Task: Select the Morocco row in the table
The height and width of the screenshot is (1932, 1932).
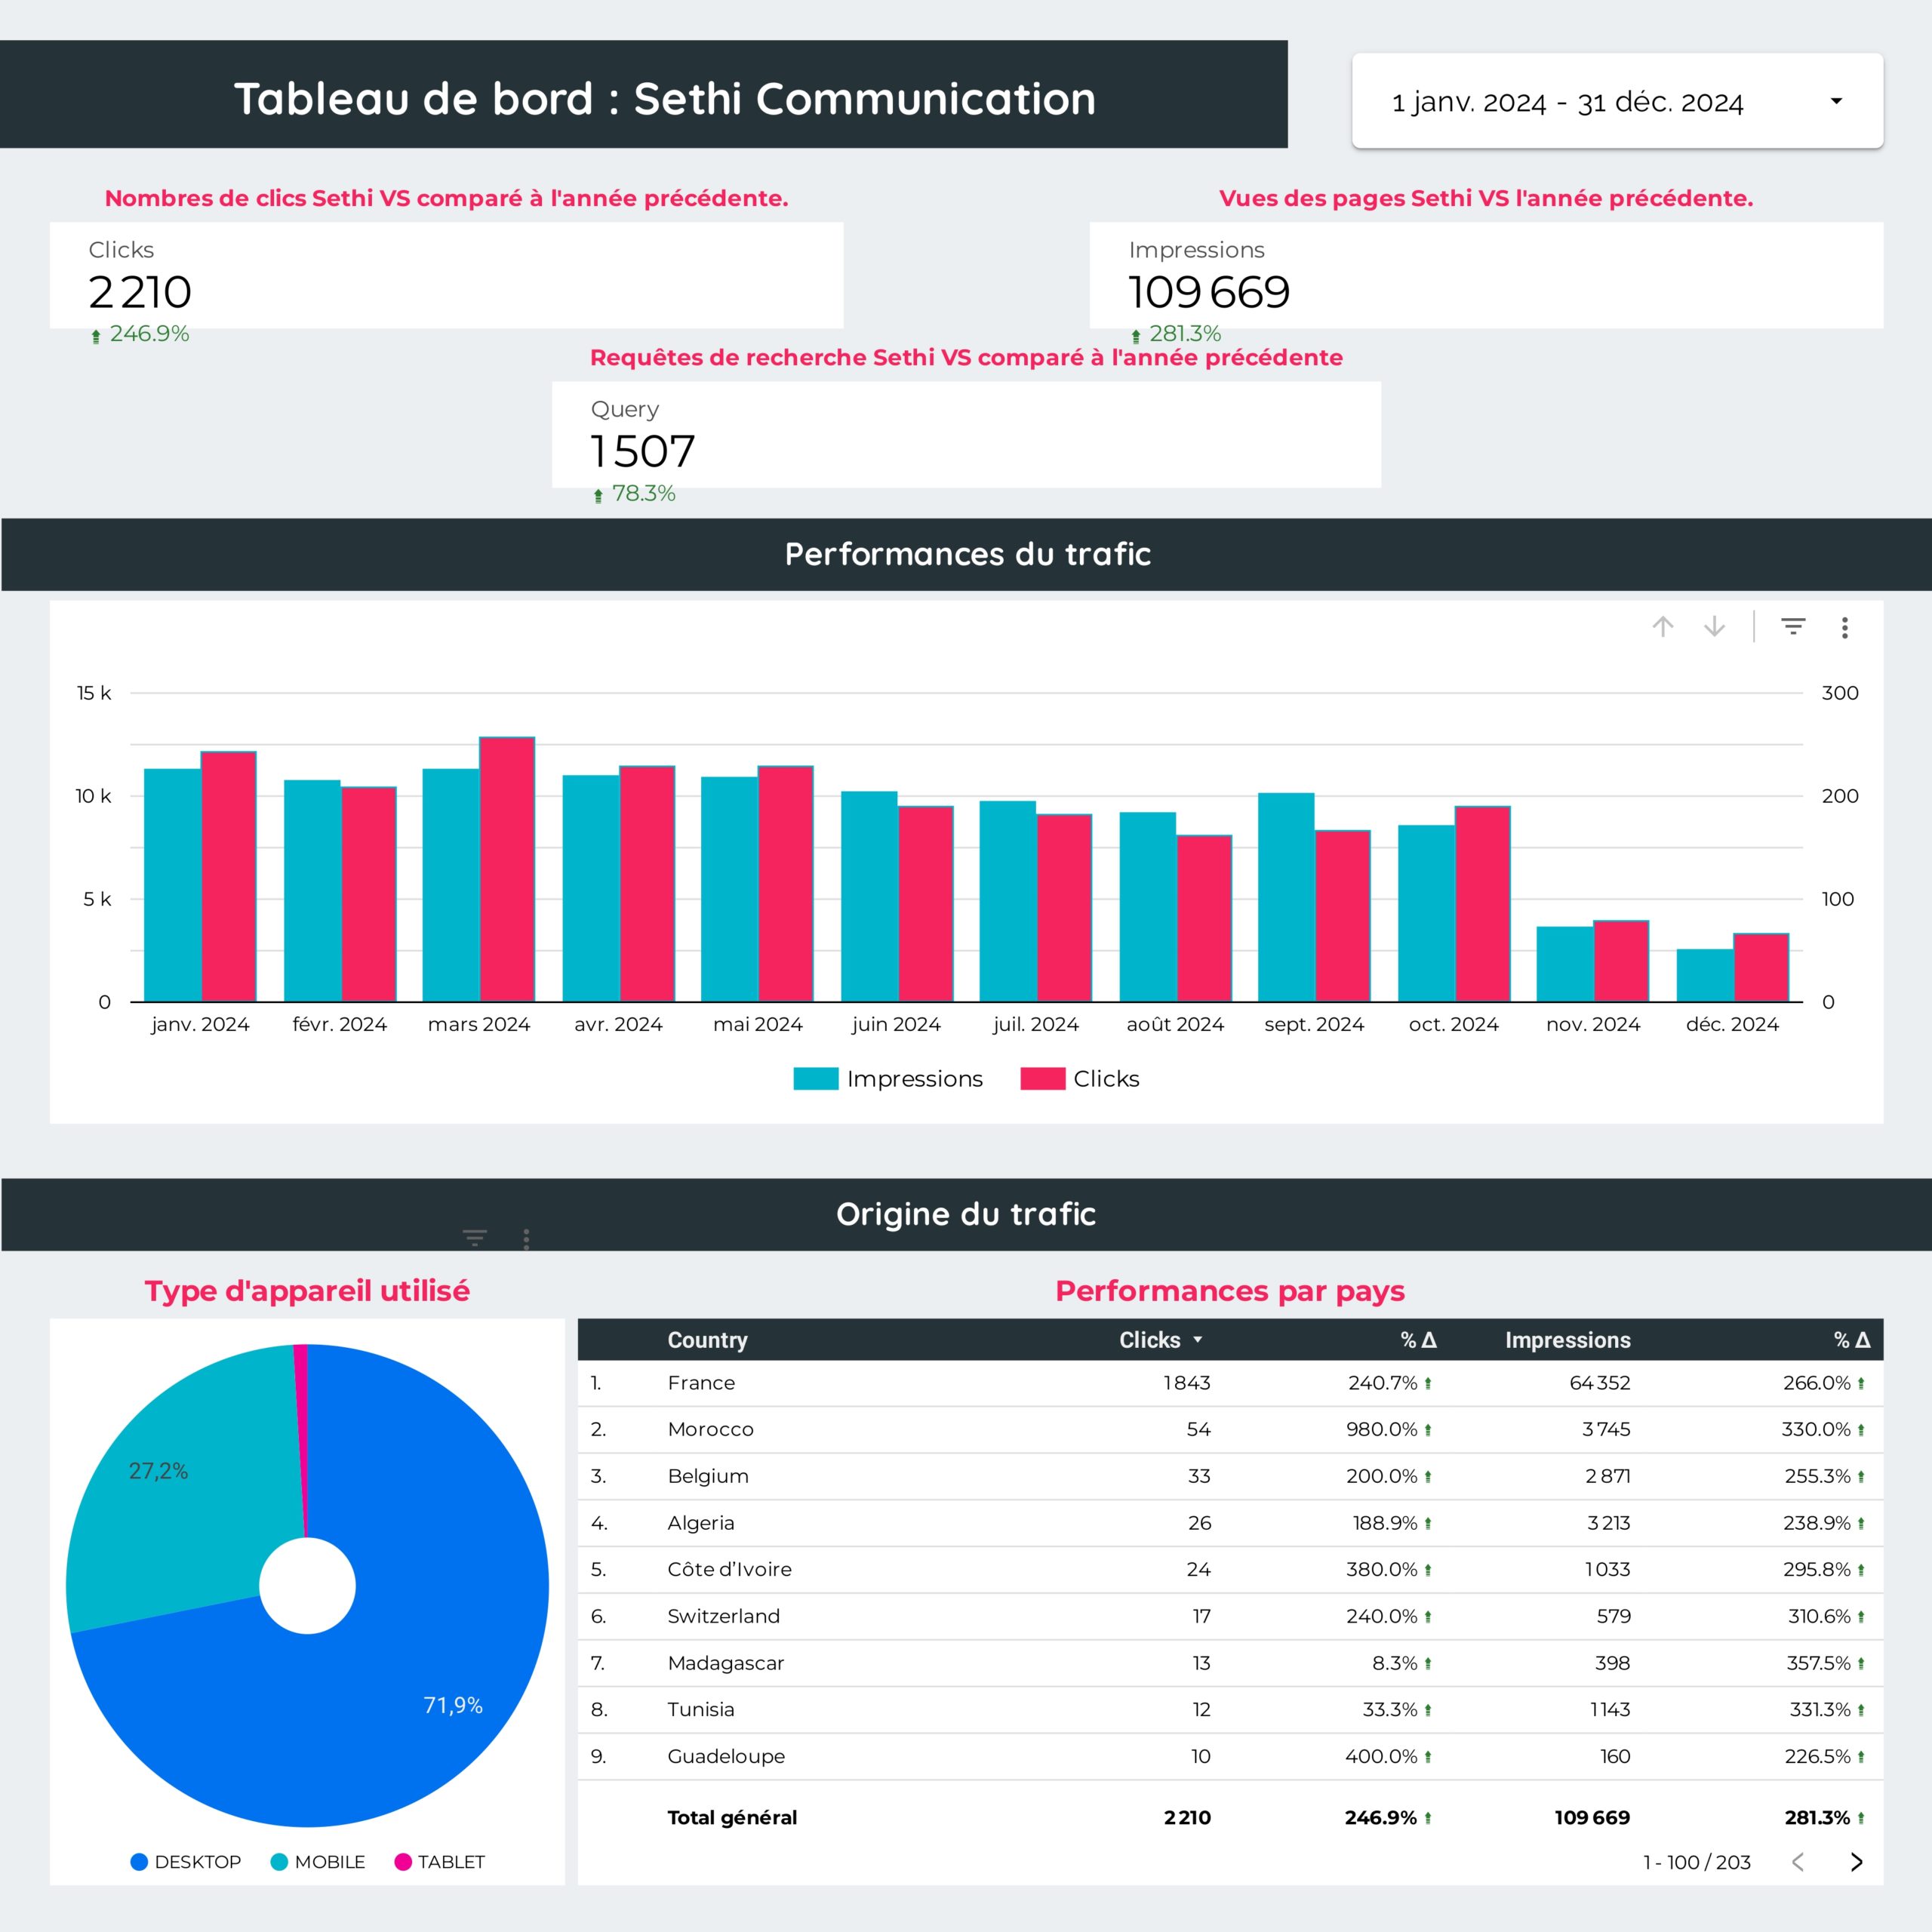Action: [x=1230, y=1430]
